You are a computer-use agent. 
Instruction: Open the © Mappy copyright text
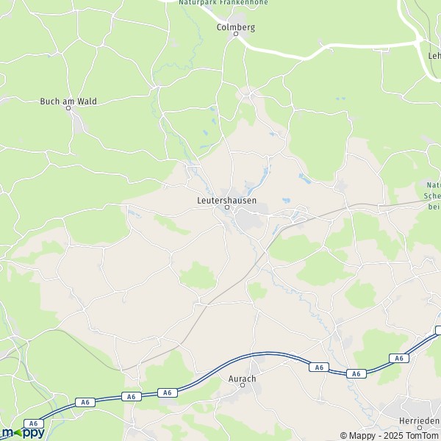357,436
